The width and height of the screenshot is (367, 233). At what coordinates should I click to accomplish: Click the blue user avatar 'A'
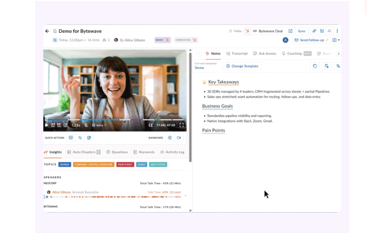click(x=285, y=40)
